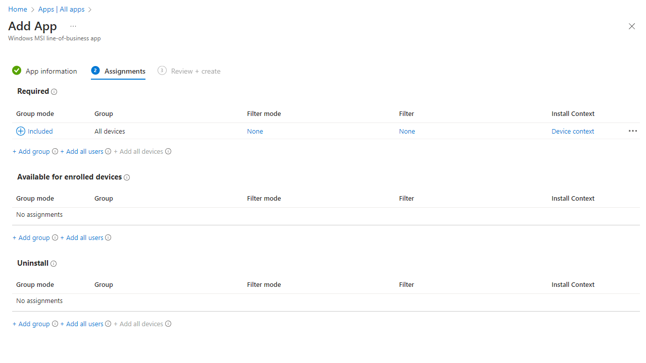646x363 pixels.
Task: Switch to the Review + create tab
Action: point(195,71)
